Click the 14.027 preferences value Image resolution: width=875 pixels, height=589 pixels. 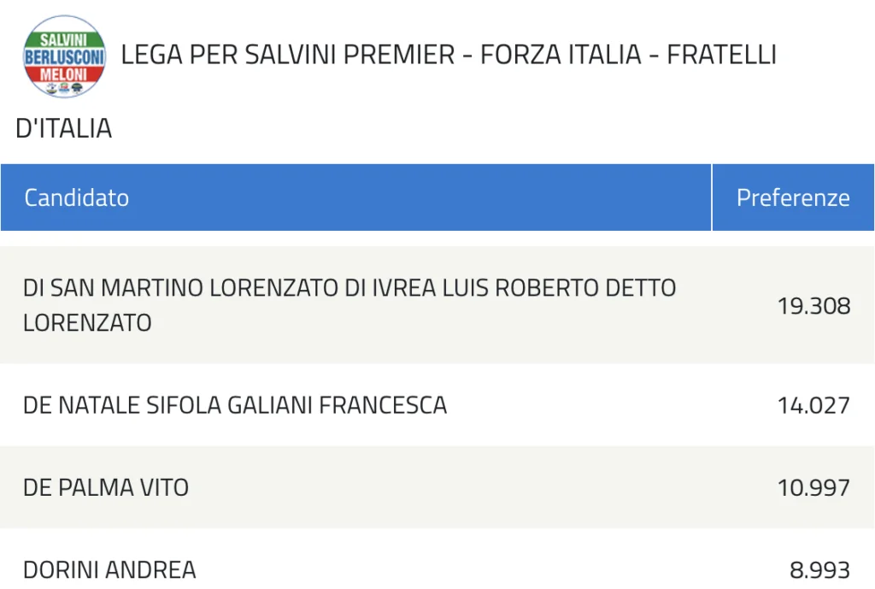click(x=813, y=405)
